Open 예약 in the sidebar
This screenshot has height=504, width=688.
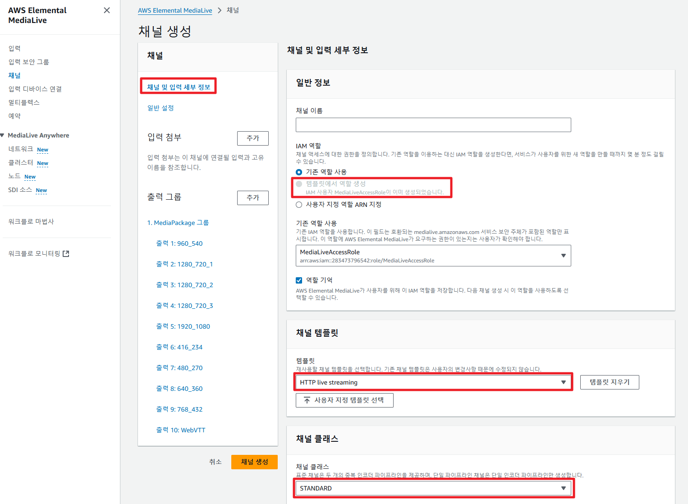tap(14, 116)
